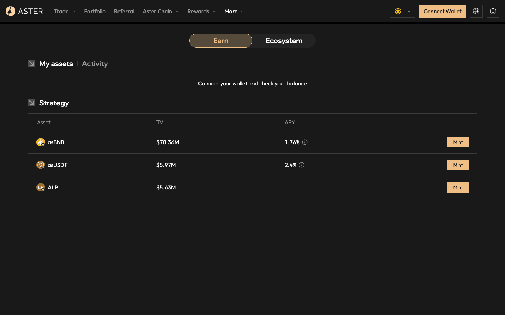Click the asBNB asset name

pyautogui.click(x=56, y=142)
